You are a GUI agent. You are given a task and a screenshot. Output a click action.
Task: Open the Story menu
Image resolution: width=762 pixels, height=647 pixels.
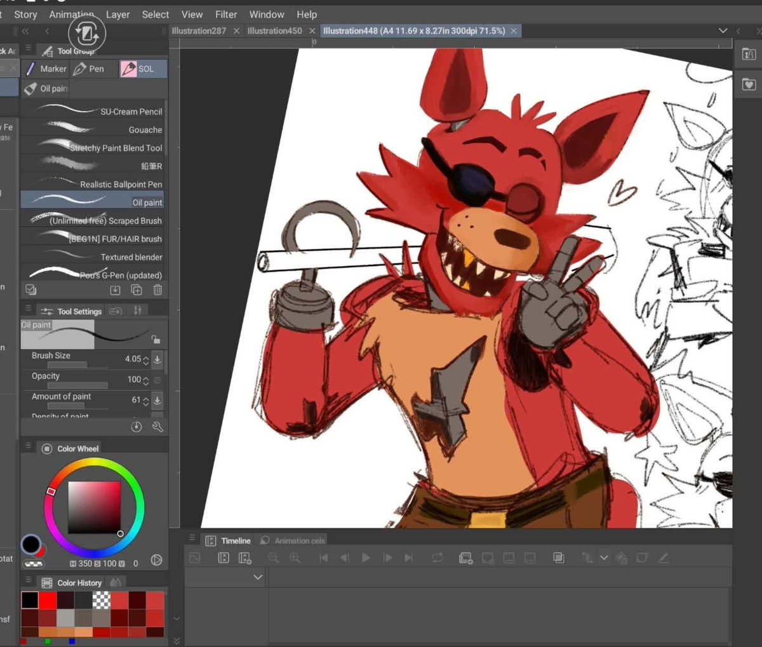tap(25, 14)
